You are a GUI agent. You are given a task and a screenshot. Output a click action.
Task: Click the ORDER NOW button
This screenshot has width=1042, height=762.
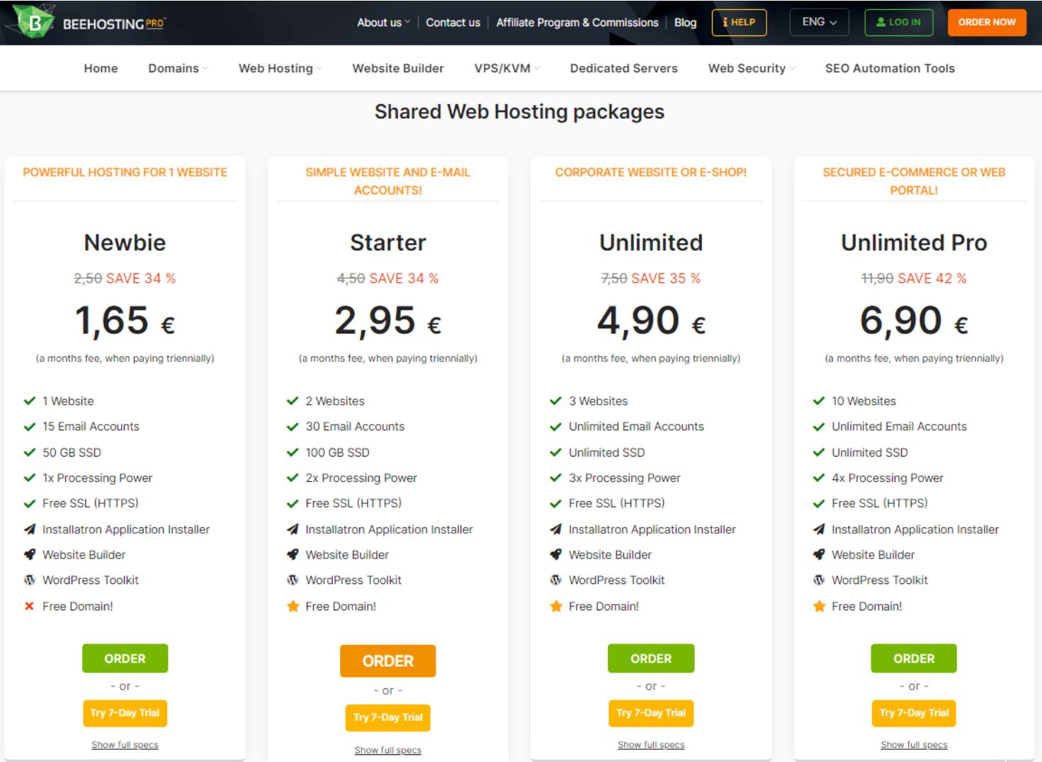[987, 22]
